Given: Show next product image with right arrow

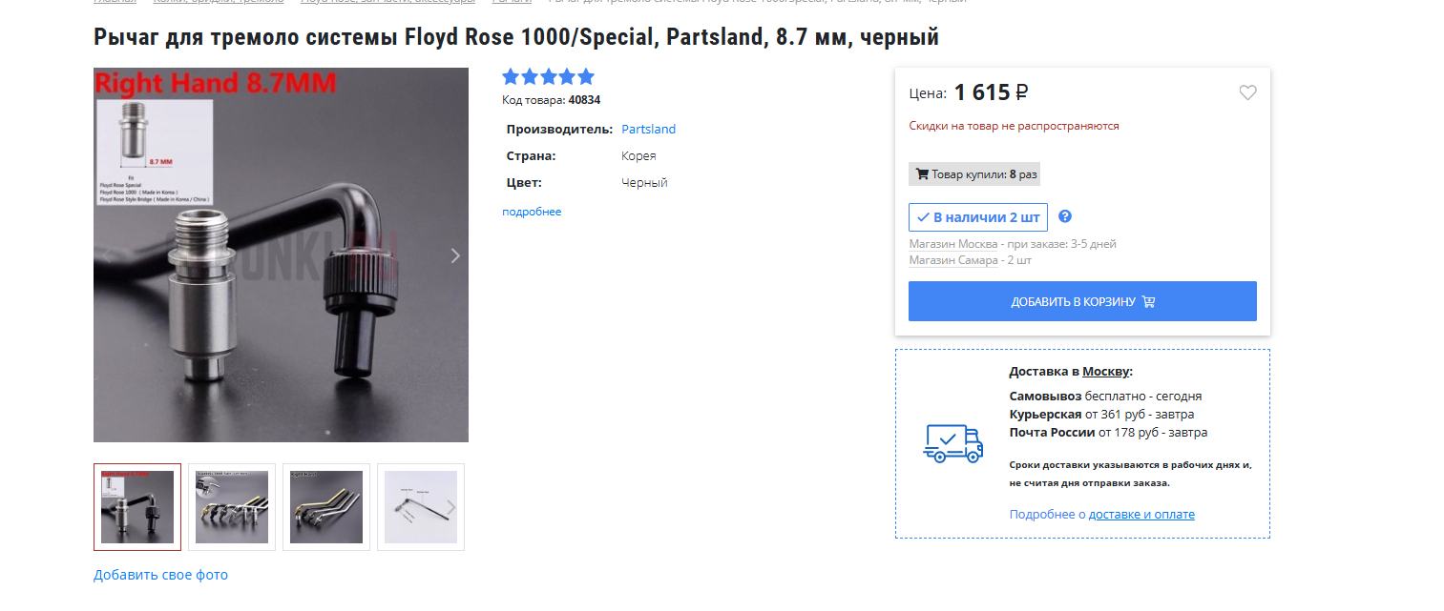Looking at the screenshot, I should 455,255.
